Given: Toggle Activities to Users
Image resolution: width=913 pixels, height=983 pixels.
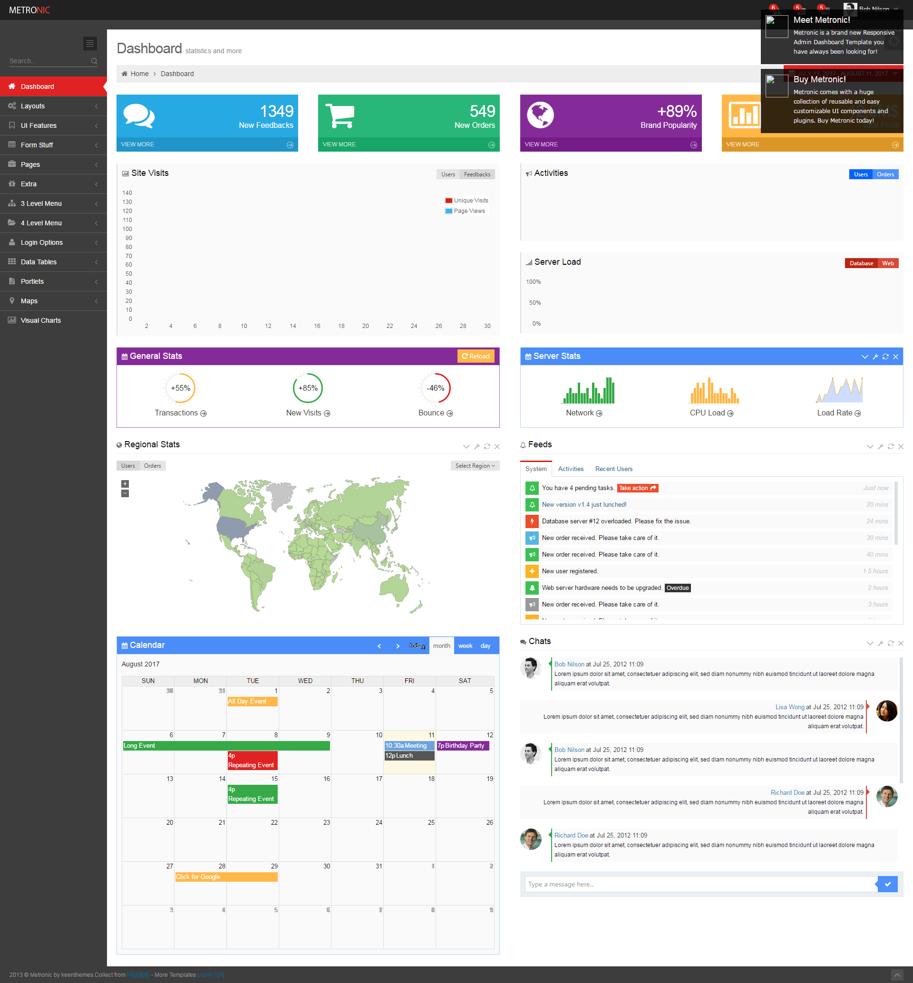Looking at the screenshot, I should pyautogui.click(x=861, y=174).
